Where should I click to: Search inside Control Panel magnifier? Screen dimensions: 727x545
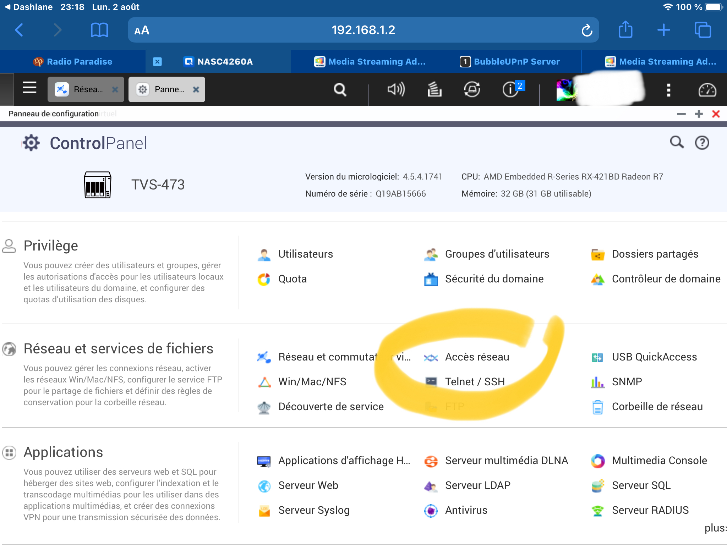click(x=677, y=142)
